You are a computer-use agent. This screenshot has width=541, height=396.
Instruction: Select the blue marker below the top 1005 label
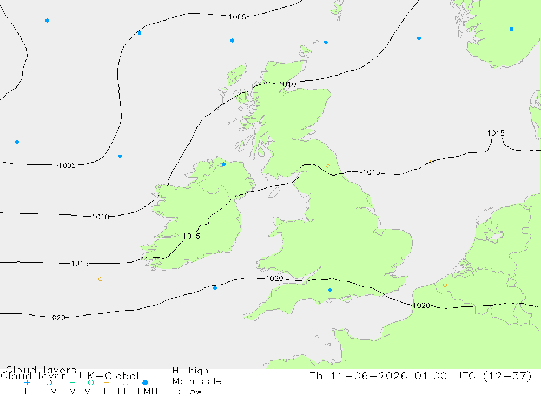pyautogui.click(x=232, y=41)
